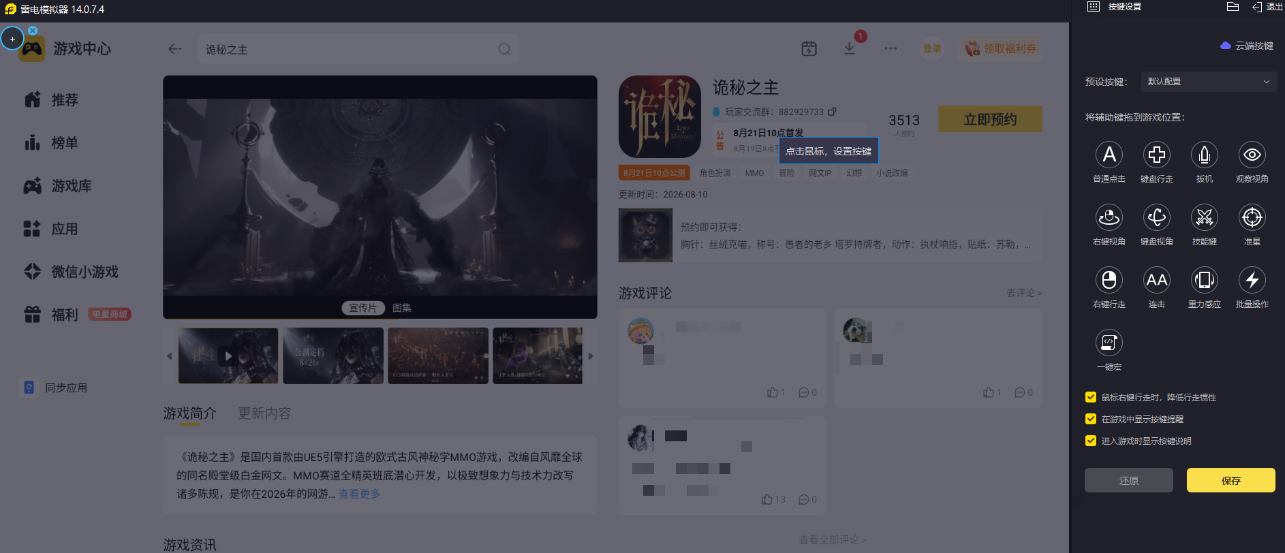Open the 预设按键 默认配置 dropdown
The image size is (1285, 553).
(x=1208, y=82)
